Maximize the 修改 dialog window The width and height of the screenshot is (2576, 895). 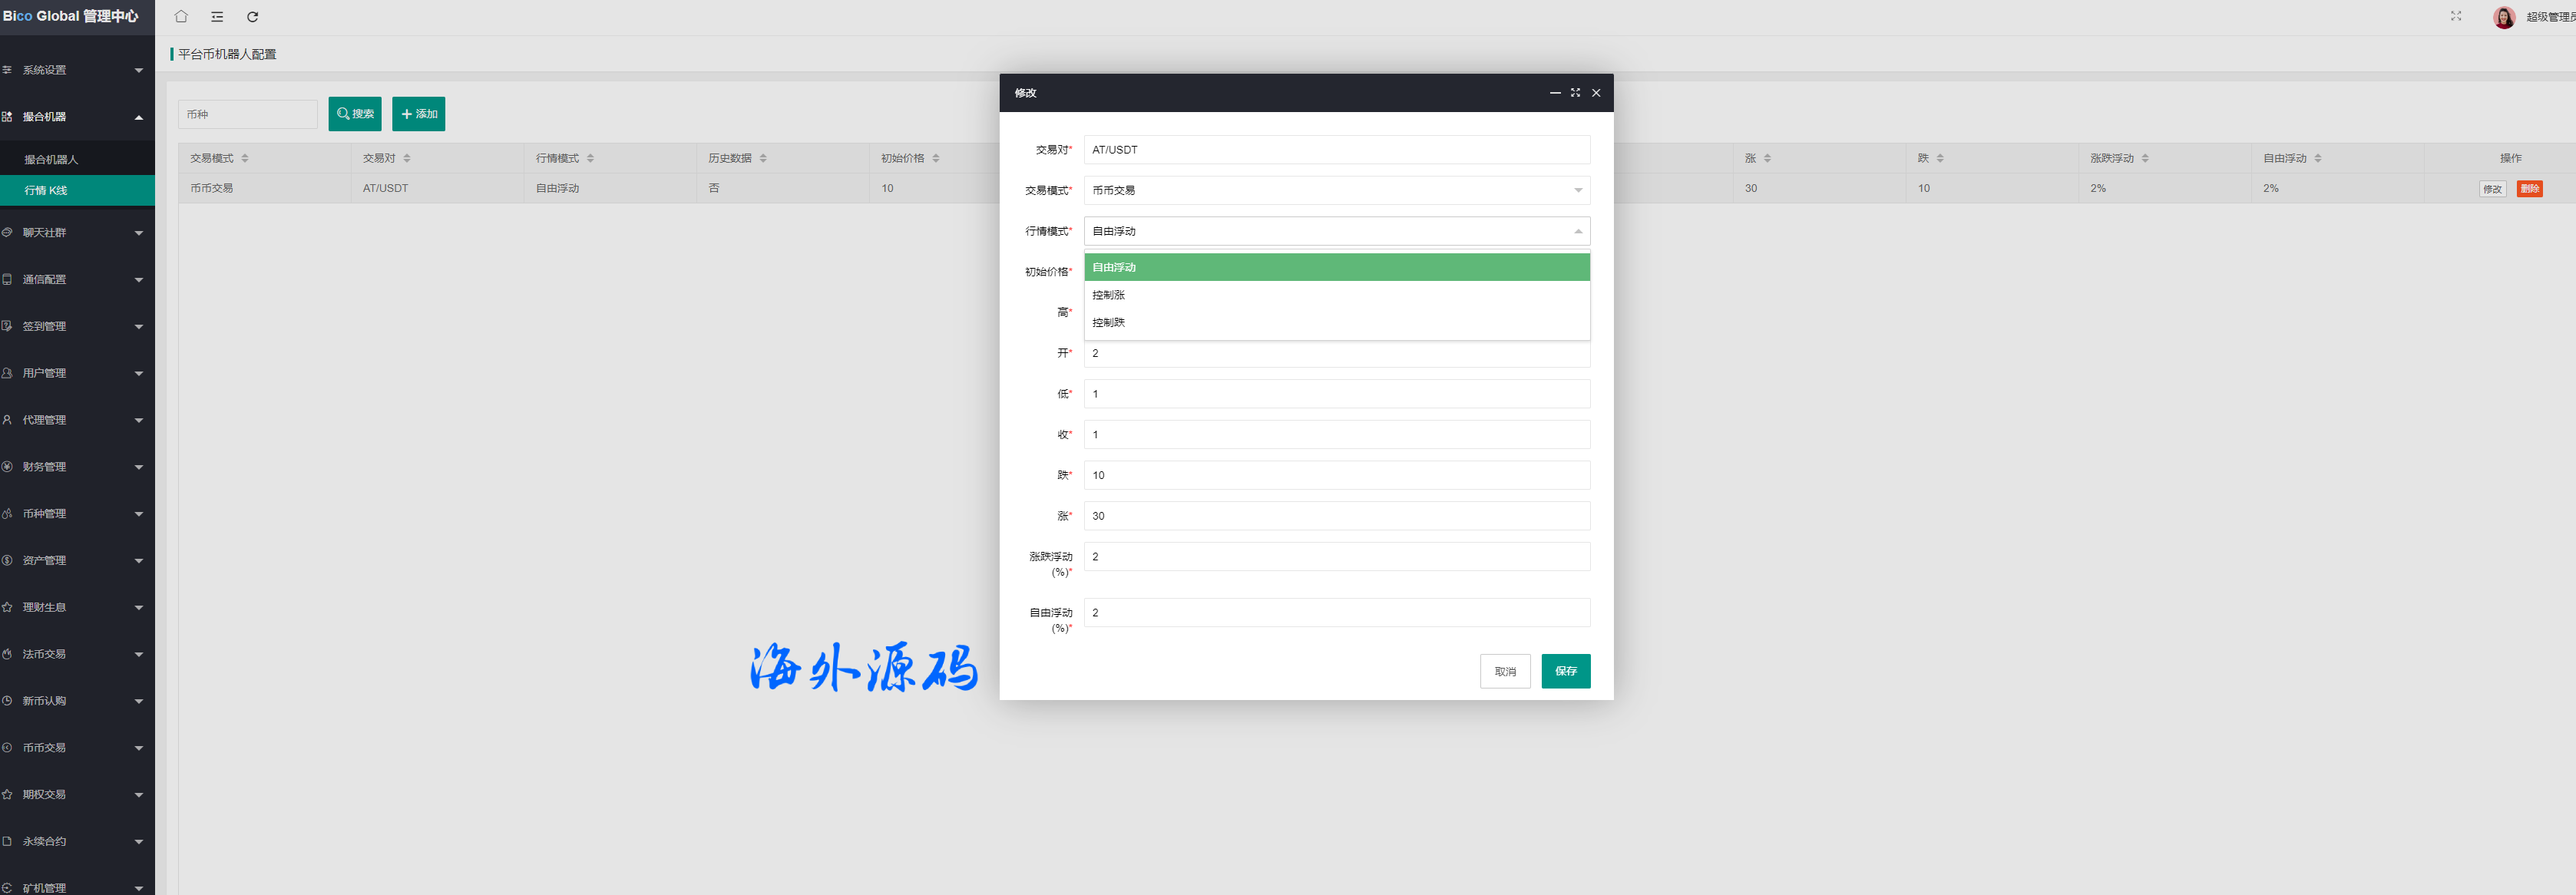[1575, 93]
